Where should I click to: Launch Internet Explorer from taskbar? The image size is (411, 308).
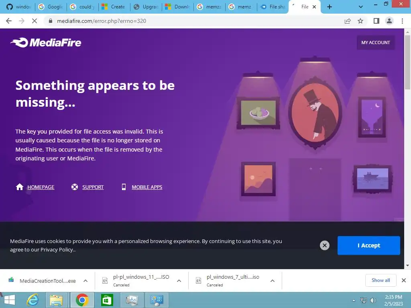click(33, 300)
